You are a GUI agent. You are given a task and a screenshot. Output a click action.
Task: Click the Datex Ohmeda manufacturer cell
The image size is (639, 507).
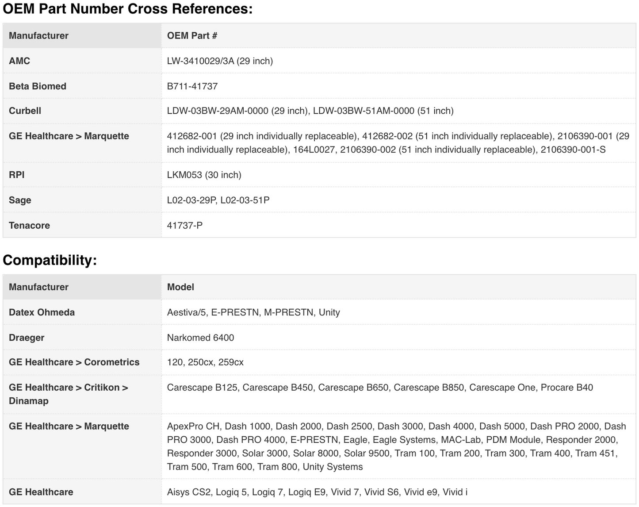click(x=82, y=312)
